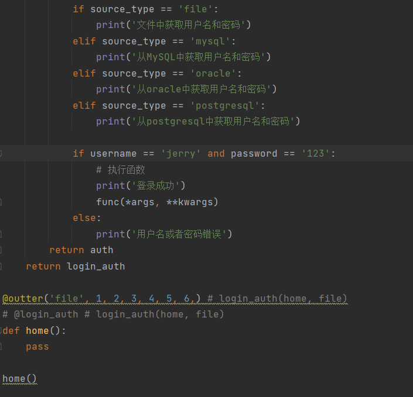Click the 'pass' statement
This screenshot has width=413, height=397.
(x=37, y=347)
